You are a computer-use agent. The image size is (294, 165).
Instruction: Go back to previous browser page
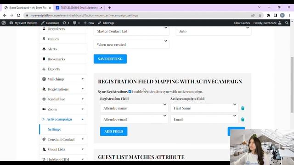point(5,15)
